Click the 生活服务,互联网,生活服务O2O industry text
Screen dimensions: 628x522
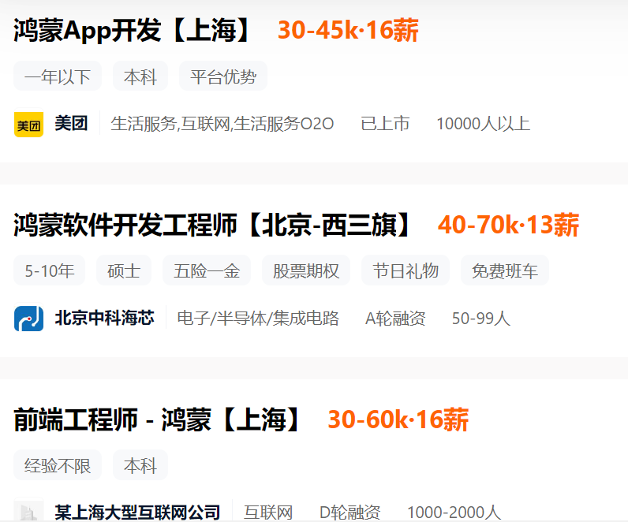point(222,124)
